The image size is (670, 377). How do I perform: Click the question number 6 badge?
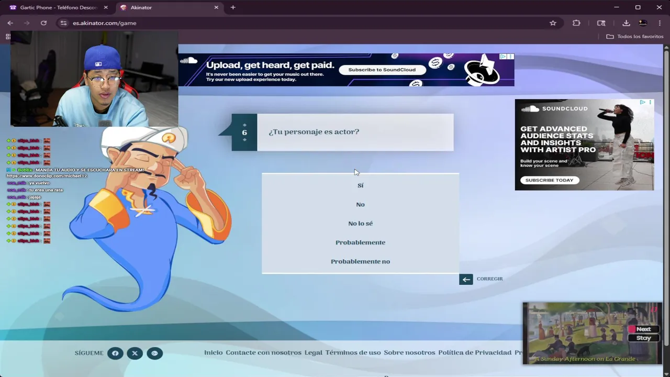click(244, 132)
